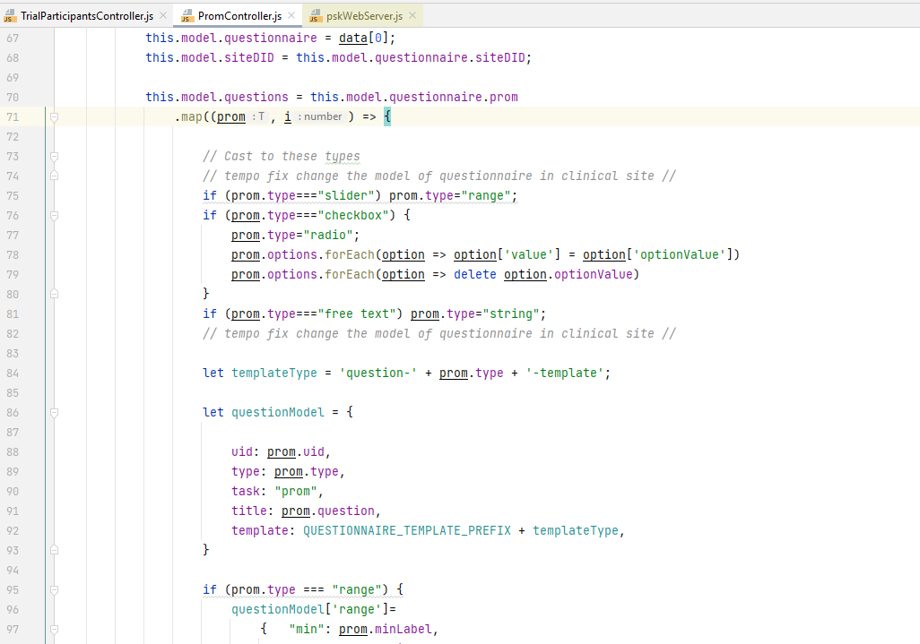Collapse the checkbox if-block at line 76
The image size is (920, 644).
(54, 216)
